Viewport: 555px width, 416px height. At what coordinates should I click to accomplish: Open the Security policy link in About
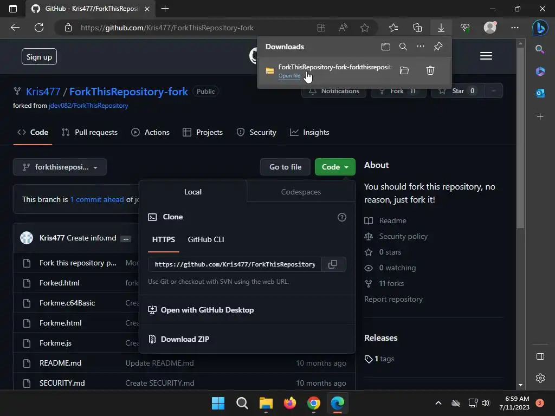[403, 236]
